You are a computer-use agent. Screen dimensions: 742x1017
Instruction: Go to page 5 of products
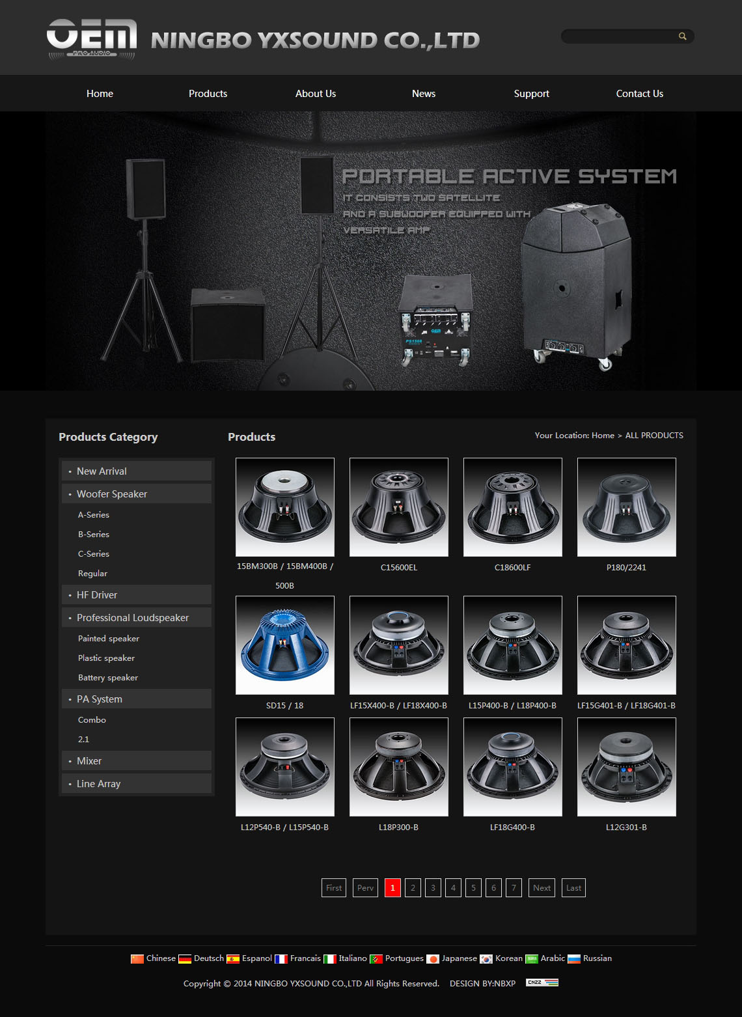click(x=473, y=887)
